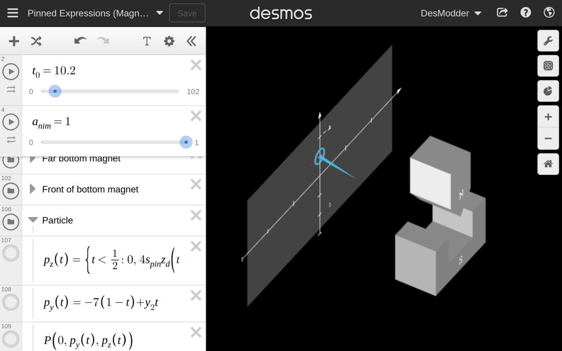Image resolution: width=562 pixels, height=351 pixels.
Task: Open the hamburger main menu
Action: pos(12,13)
